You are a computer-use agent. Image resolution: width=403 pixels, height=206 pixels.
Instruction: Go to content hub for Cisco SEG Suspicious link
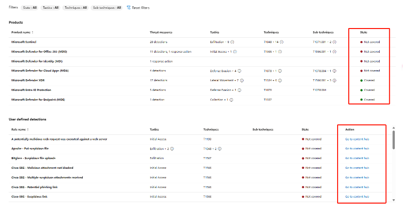point(357,197)
